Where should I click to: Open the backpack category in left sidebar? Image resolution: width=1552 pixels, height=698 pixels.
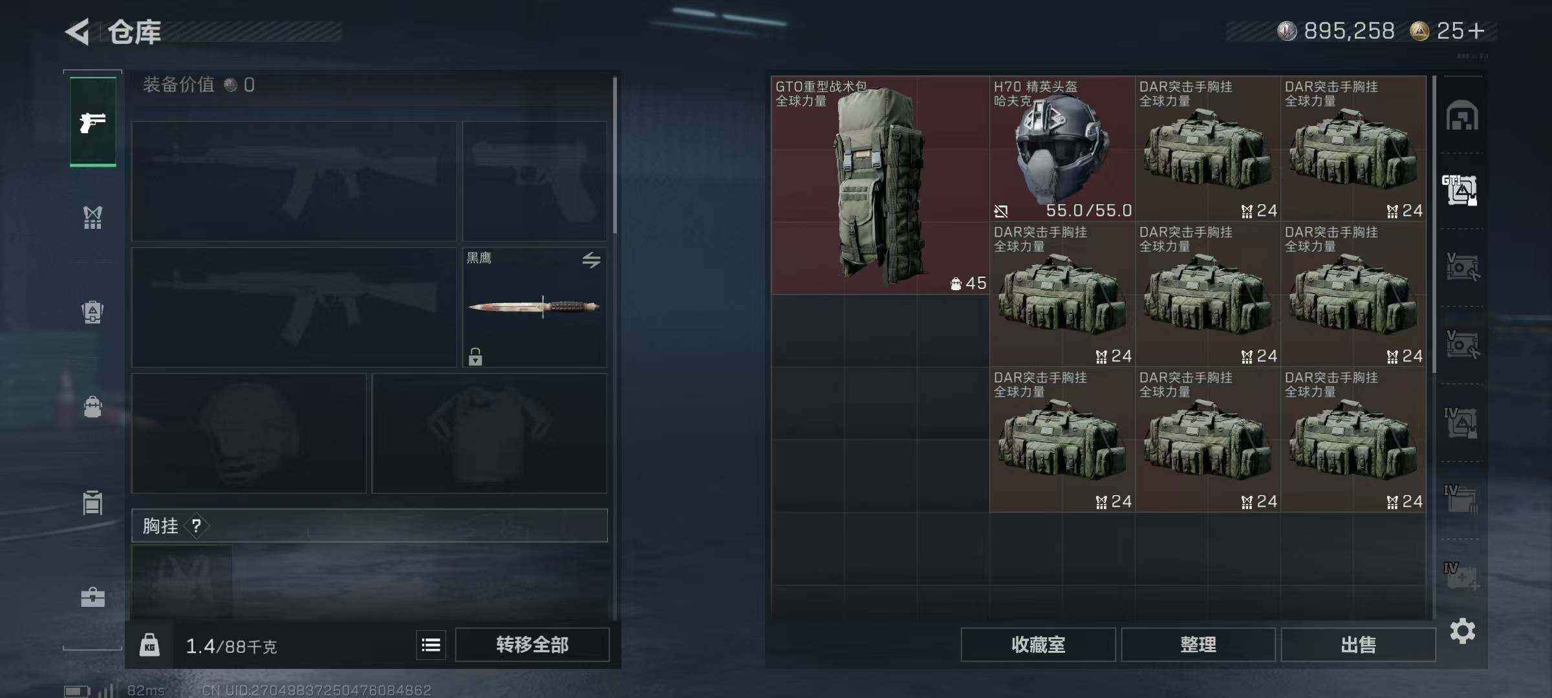(92, 312)
